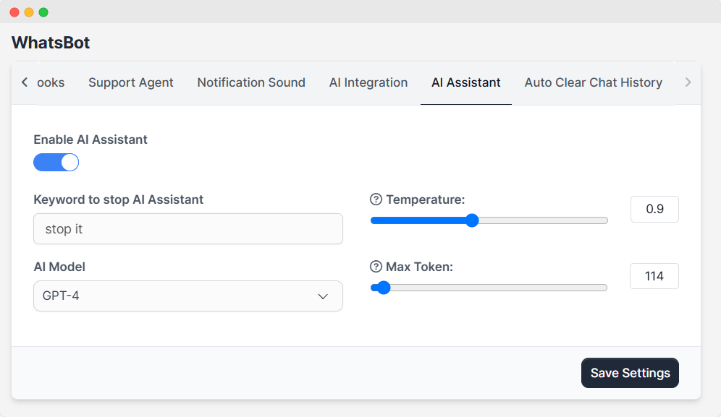The height and width of the screenshot is (417, 721).
Task: Click the red close window button
Action: coord(14,12)
